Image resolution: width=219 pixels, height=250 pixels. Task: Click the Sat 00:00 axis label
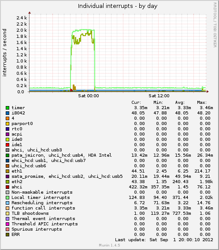pyautogui.click(x=89, y=96)
